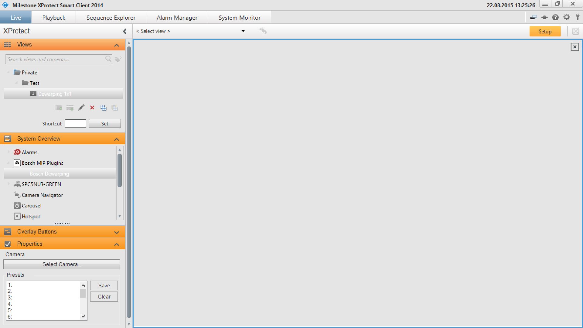583x328 pixels.
Task: Click the Set shortcut button
Action: [x=105, y=124]
